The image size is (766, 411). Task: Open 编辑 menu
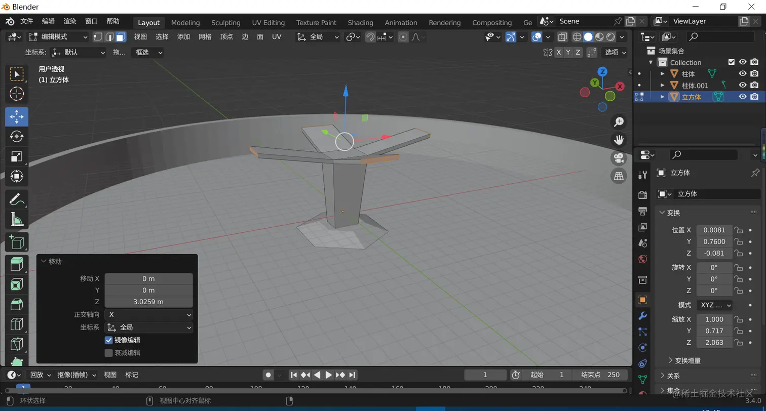pos(48,21)
